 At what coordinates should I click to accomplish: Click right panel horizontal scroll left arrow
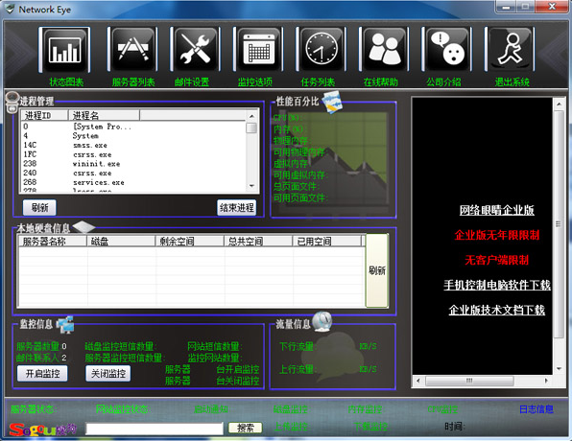(418, 381)
